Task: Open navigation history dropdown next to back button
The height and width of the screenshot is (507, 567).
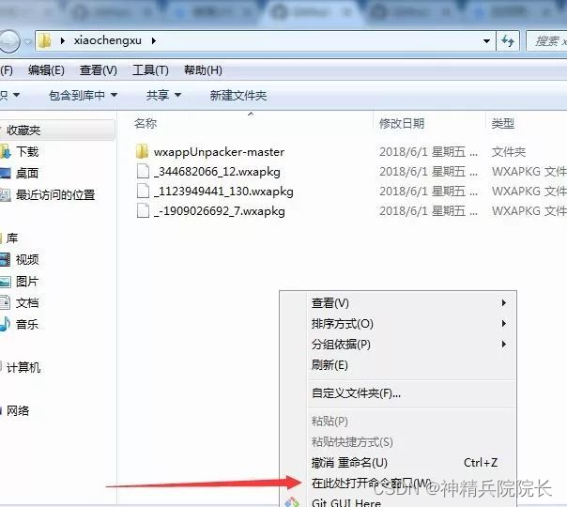Action: coord(27,42)
